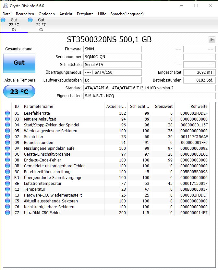Select raw value 005B005B0098

[x=194, y=172]
